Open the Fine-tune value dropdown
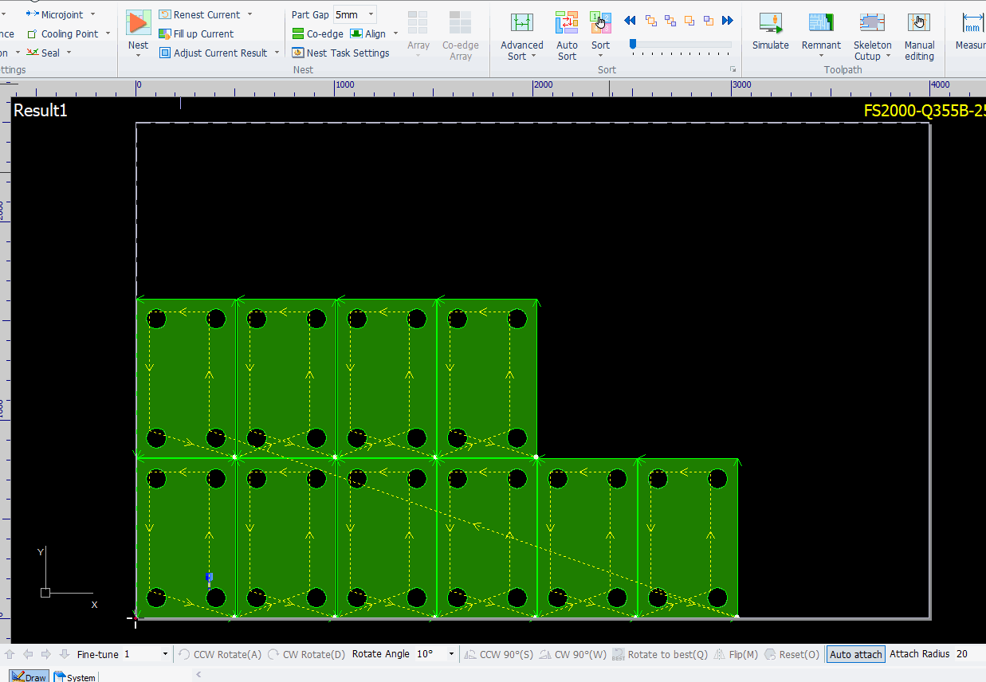The image size is (986, 682). [x=165, y=654]
